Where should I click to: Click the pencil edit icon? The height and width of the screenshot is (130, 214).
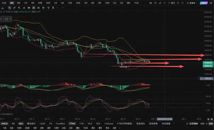coord(160,3)
